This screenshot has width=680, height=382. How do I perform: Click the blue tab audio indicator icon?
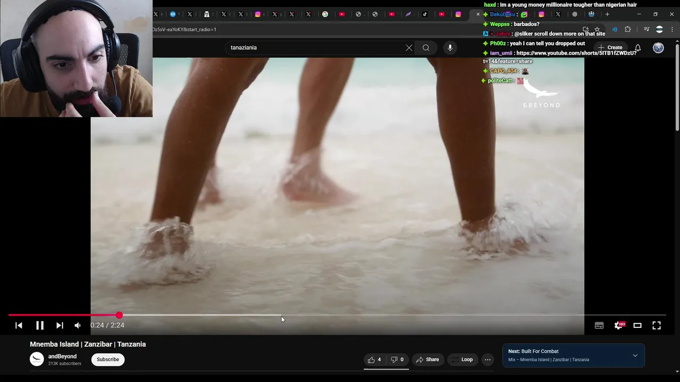pos(615,29)
